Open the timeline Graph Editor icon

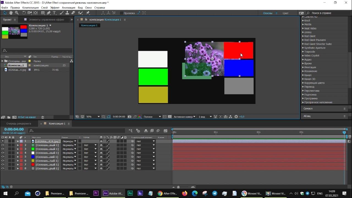[165, 131]
